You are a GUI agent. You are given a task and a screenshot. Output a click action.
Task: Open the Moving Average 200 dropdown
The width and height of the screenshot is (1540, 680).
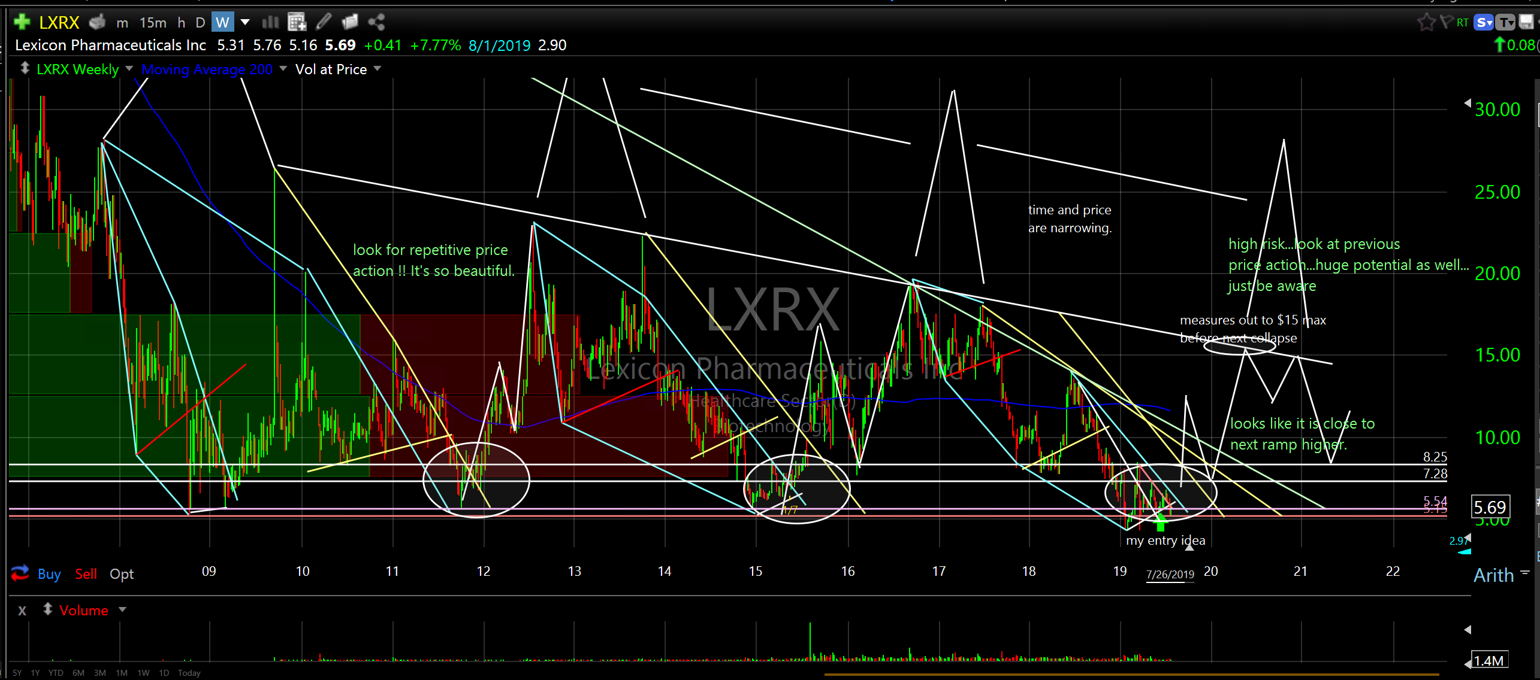point(283,69)
